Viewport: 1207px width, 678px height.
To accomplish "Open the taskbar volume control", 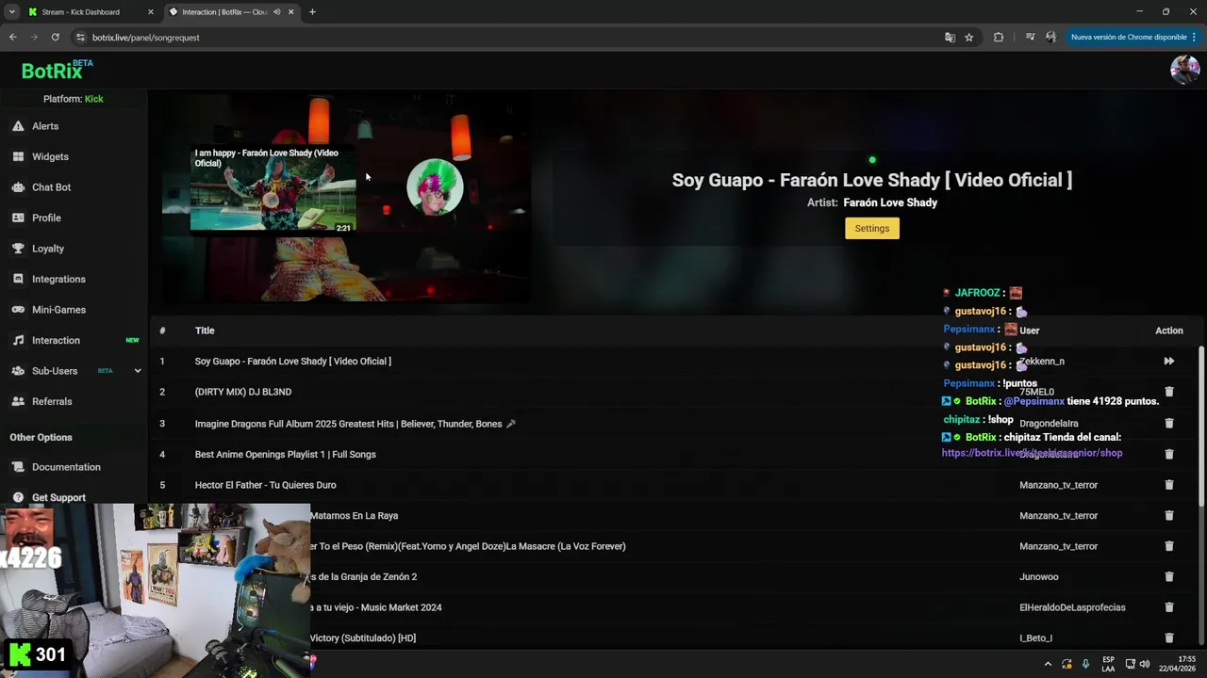I will [1145, 664].
